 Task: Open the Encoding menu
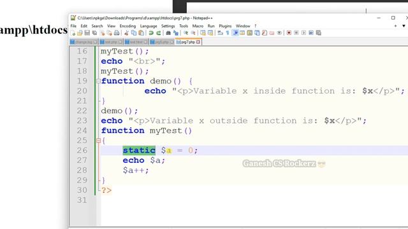coord(127,26)
